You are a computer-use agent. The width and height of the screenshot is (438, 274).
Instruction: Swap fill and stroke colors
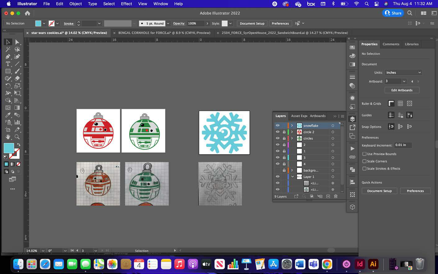(19, 145)
